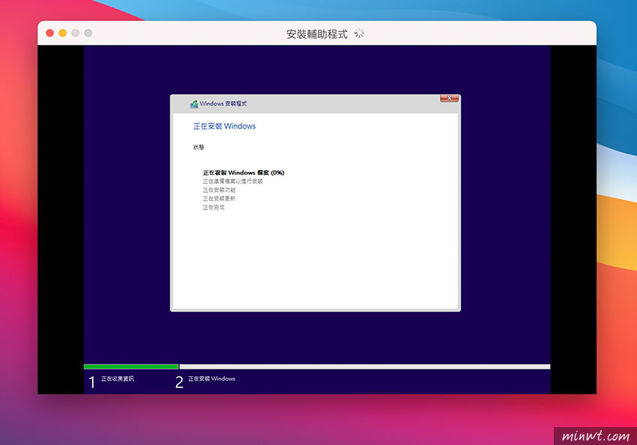Click the 正在複製 Windows 檔案 (0%) line
Viewport: 637px width, 445px height.
[244, 173]
